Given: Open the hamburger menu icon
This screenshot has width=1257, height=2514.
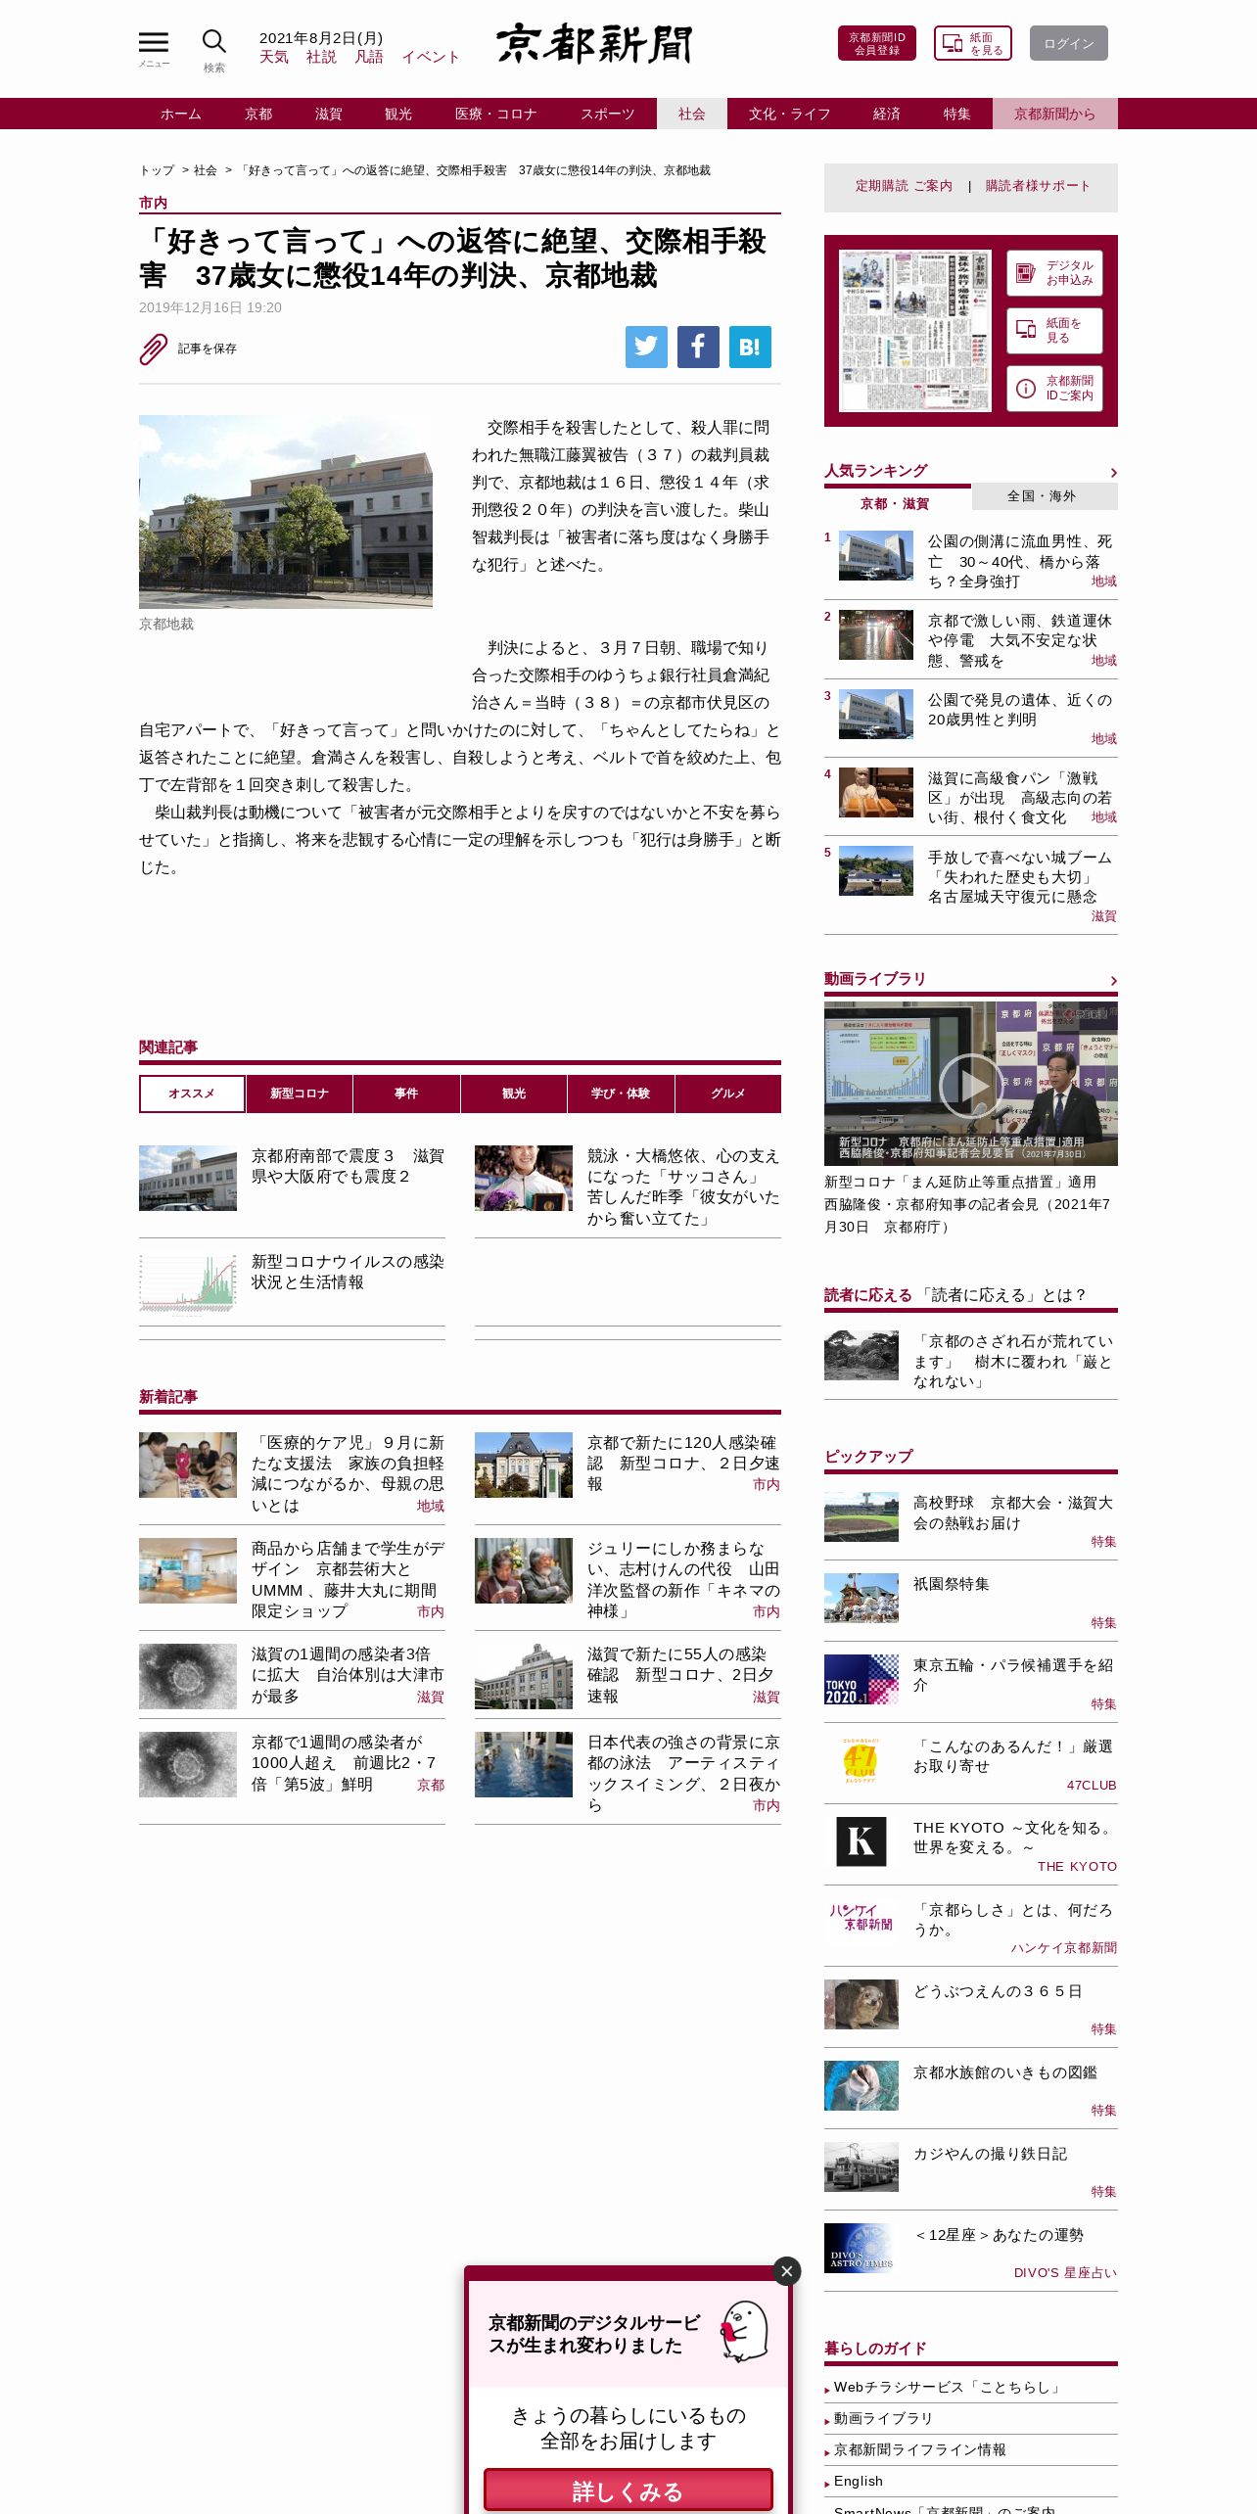Looking at the screenshot, I should pos(154,42).
